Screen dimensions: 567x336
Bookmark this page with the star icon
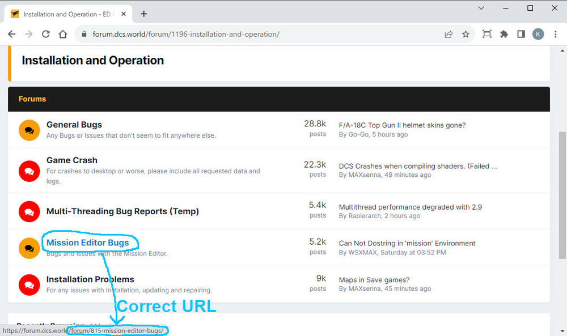click(x=466, y=34)
